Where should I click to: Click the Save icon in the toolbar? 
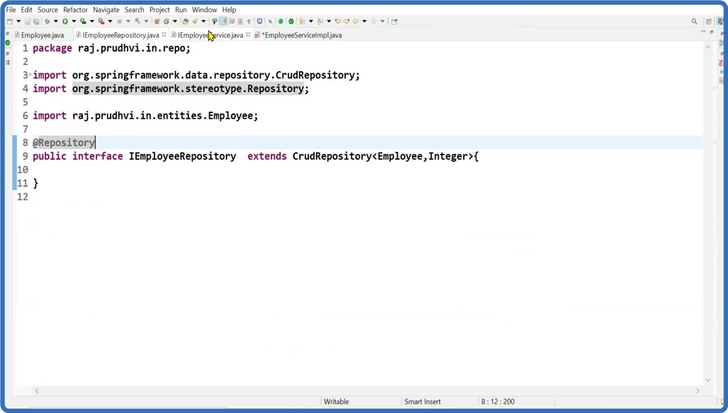pyautogui.click(x=27, y=21)
